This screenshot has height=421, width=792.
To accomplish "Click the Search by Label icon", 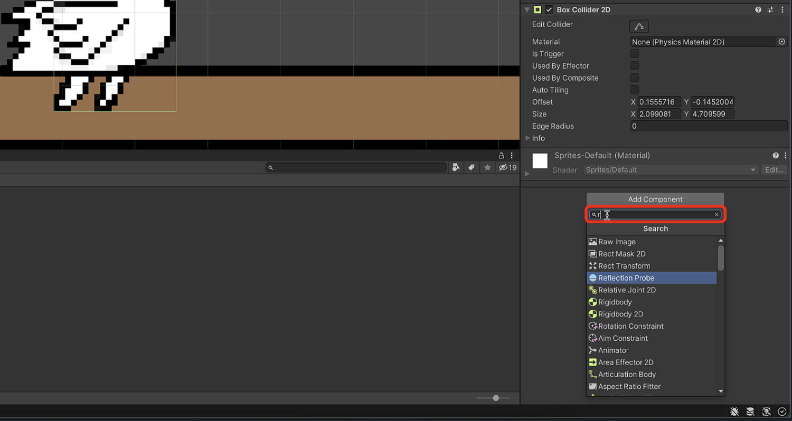I will (x=472, y=168).
